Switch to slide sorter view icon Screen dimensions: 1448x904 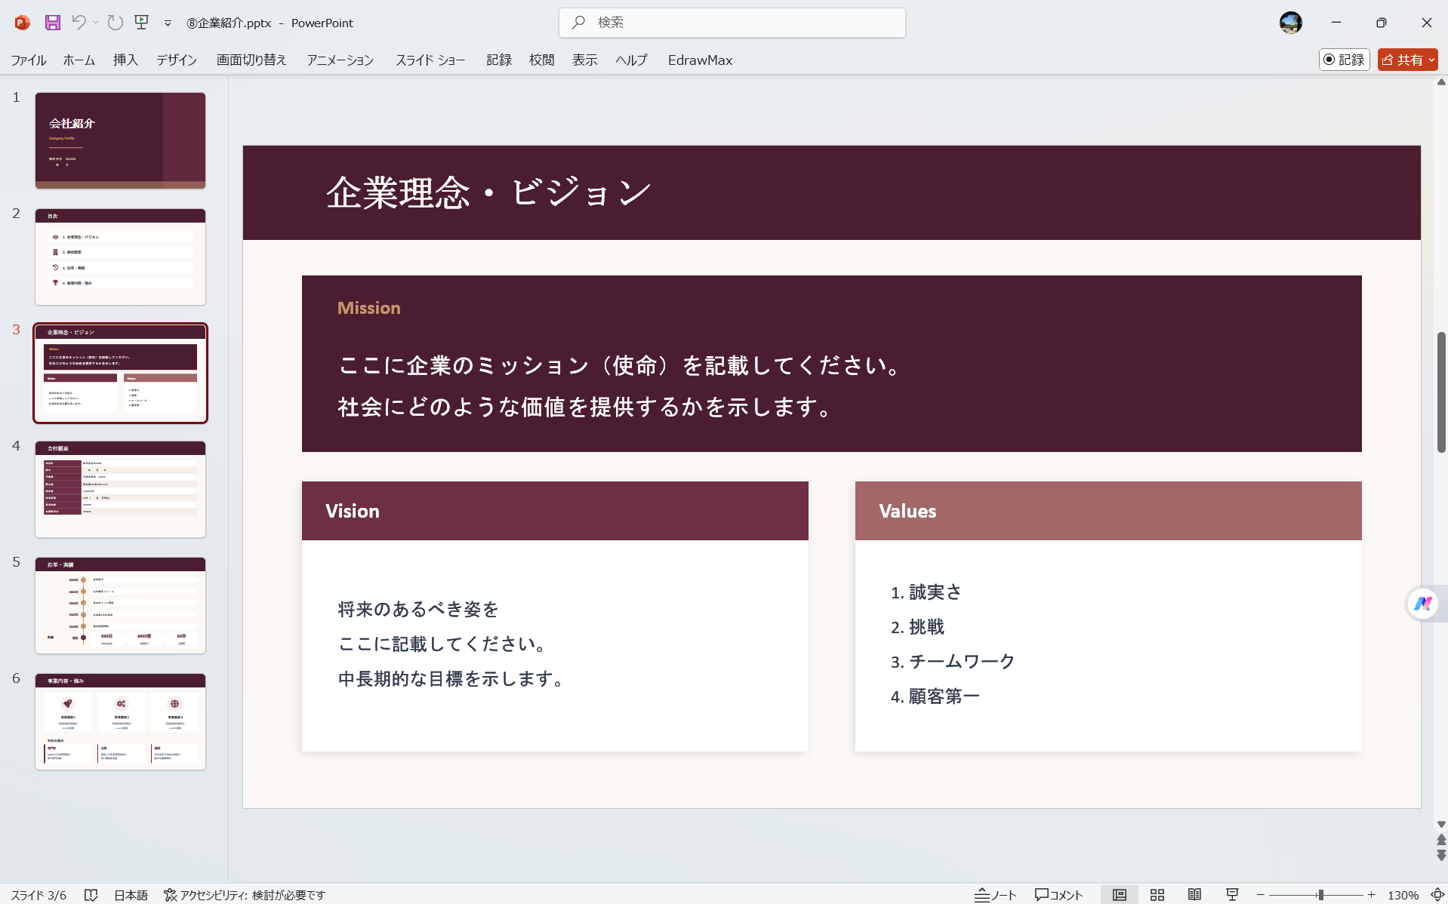click(x=1157, y=895)
